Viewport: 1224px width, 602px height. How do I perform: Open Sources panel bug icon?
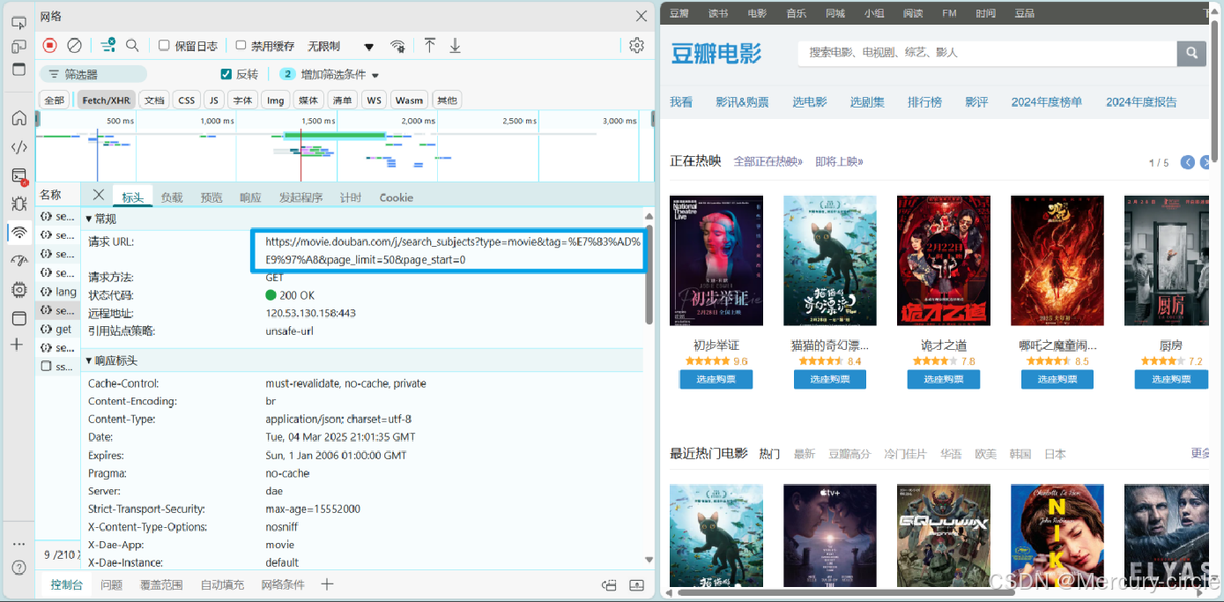coord(19,204)
